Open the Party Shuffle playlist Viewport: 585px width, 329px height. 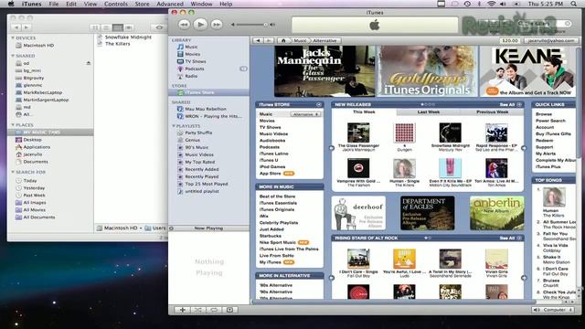click(x=198, y=133)
